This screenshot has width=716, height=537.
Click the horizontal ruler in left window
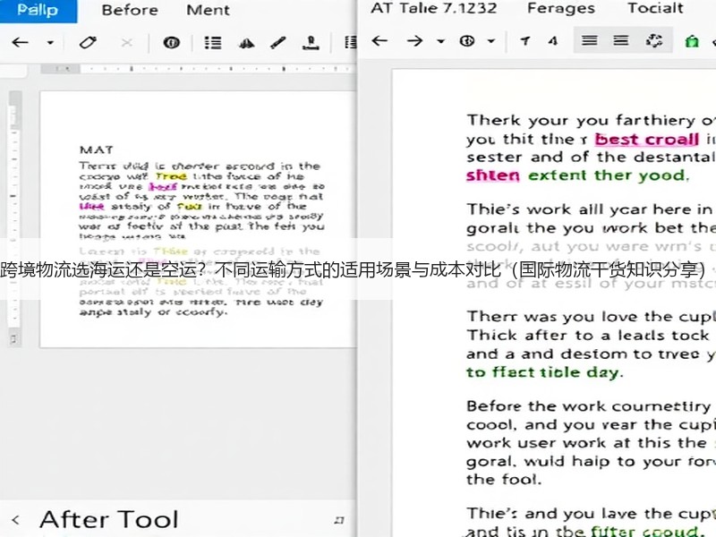[198, 69]
